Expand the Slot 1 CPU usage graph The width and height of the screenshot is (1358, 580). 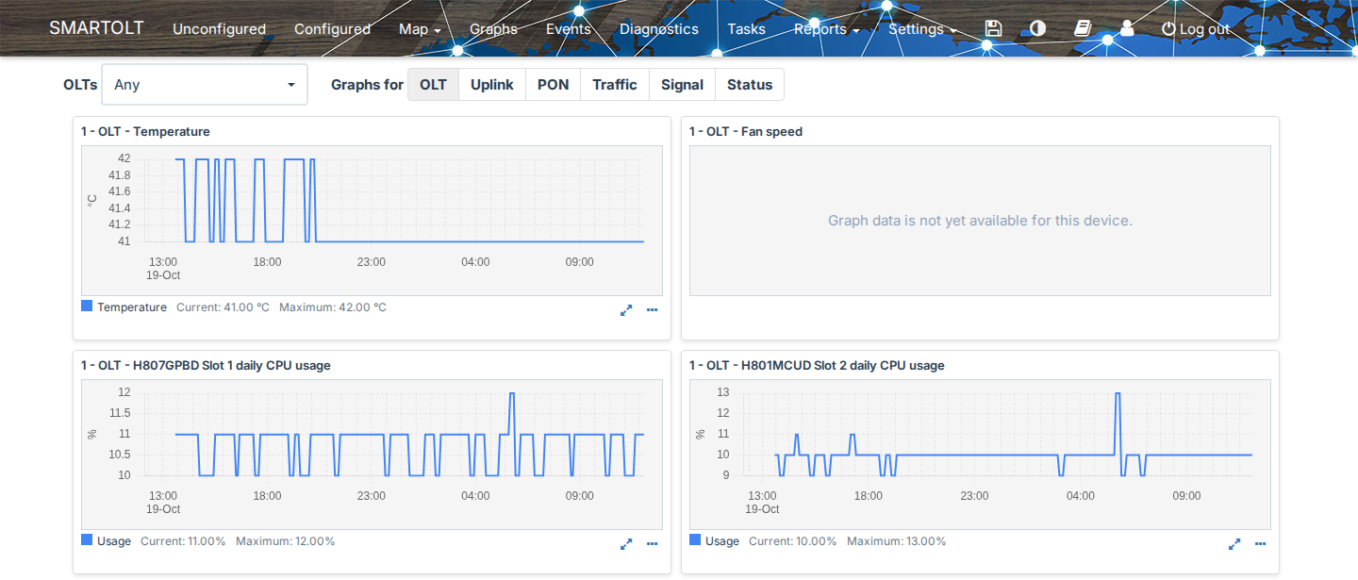tap(626, 543)
